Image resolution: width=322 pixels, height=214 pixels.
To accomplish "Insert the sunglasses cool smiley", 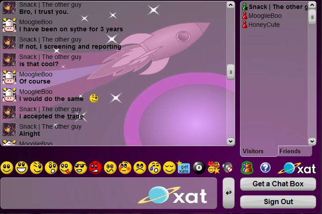I will [81, 168].
